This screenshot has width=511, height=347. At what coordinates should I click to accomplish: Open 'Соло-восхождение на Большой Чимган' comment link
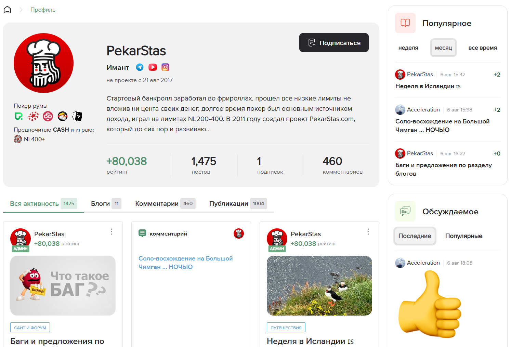[185, 263]
